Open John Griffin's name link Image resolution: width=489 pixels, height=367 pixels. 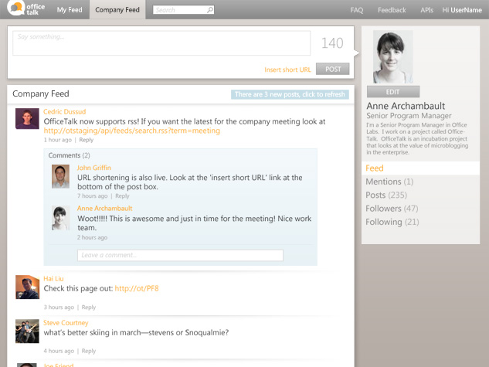click(x=94, y=168)
